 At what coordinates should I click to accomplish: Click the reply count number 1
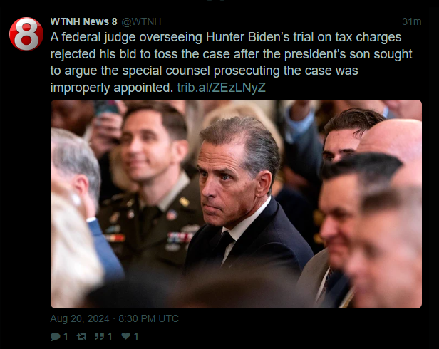[66, 336]
